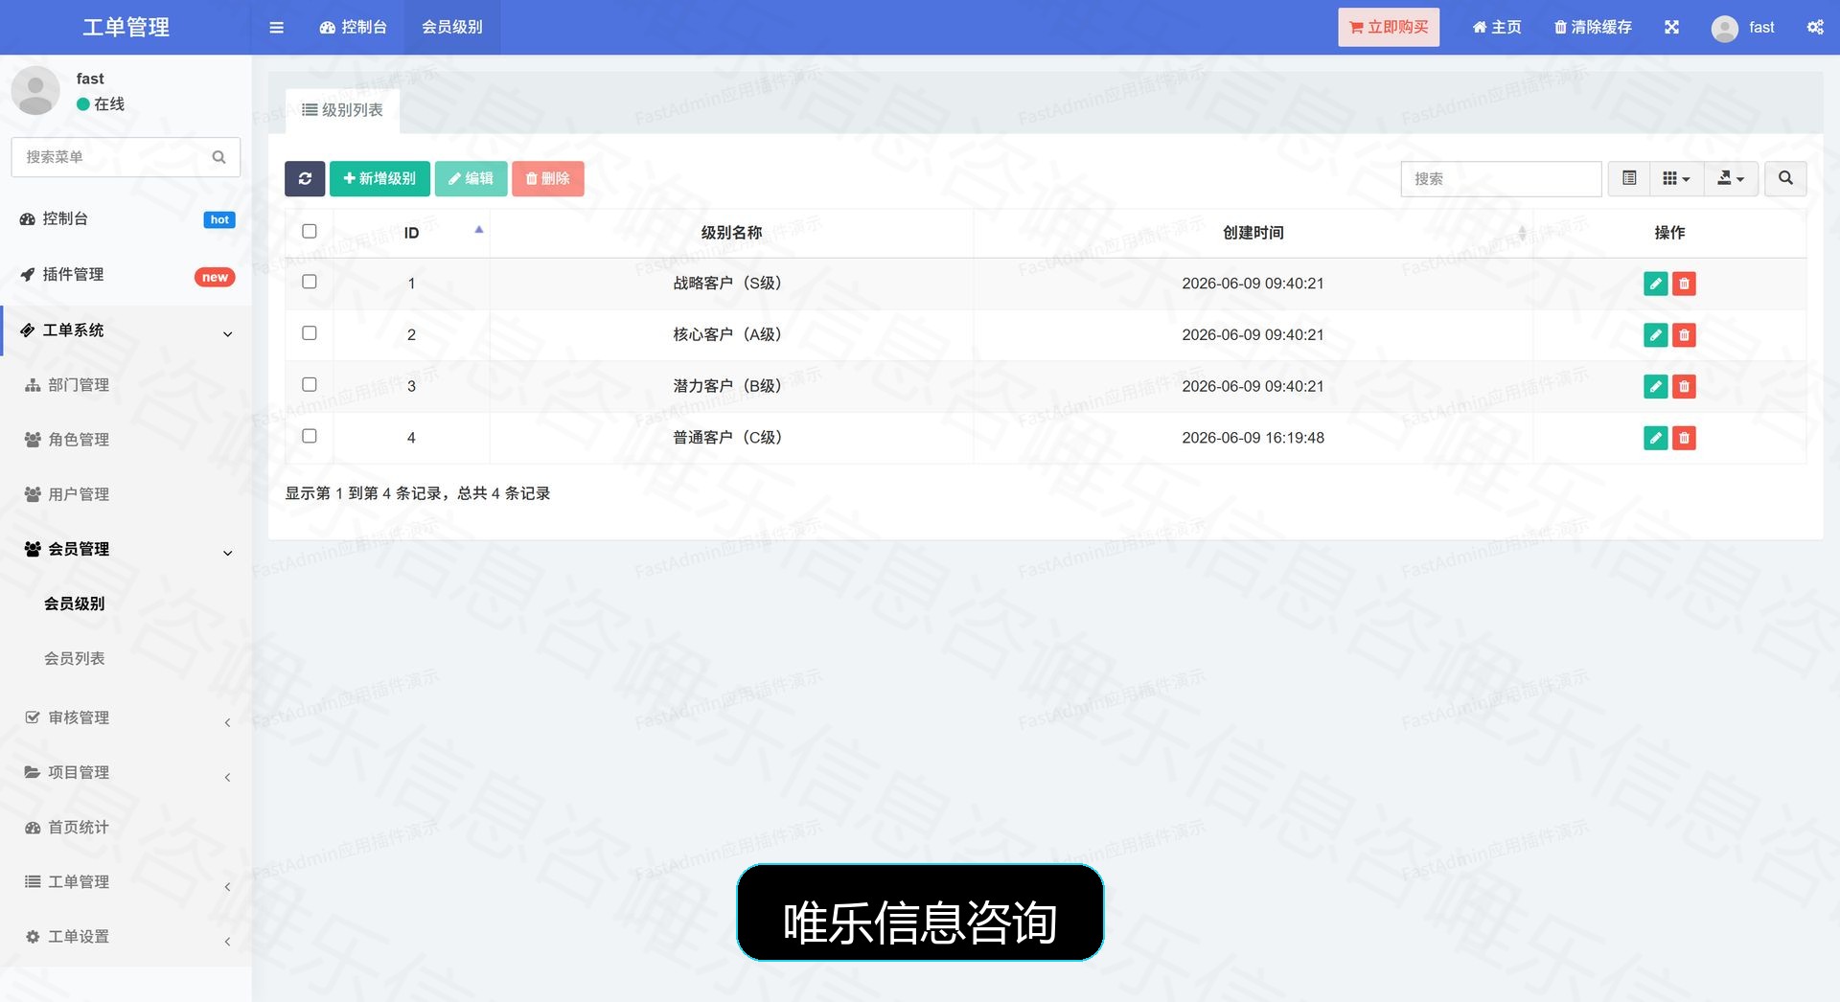Click the 新增级别 button

379,178
